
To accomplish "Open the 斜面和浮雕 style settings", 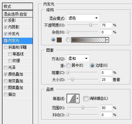I will click(18, 47).
